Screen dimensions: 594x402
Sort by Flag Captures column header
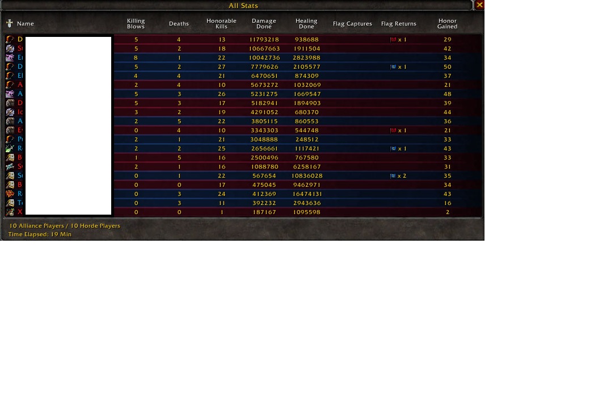(352, 24)
